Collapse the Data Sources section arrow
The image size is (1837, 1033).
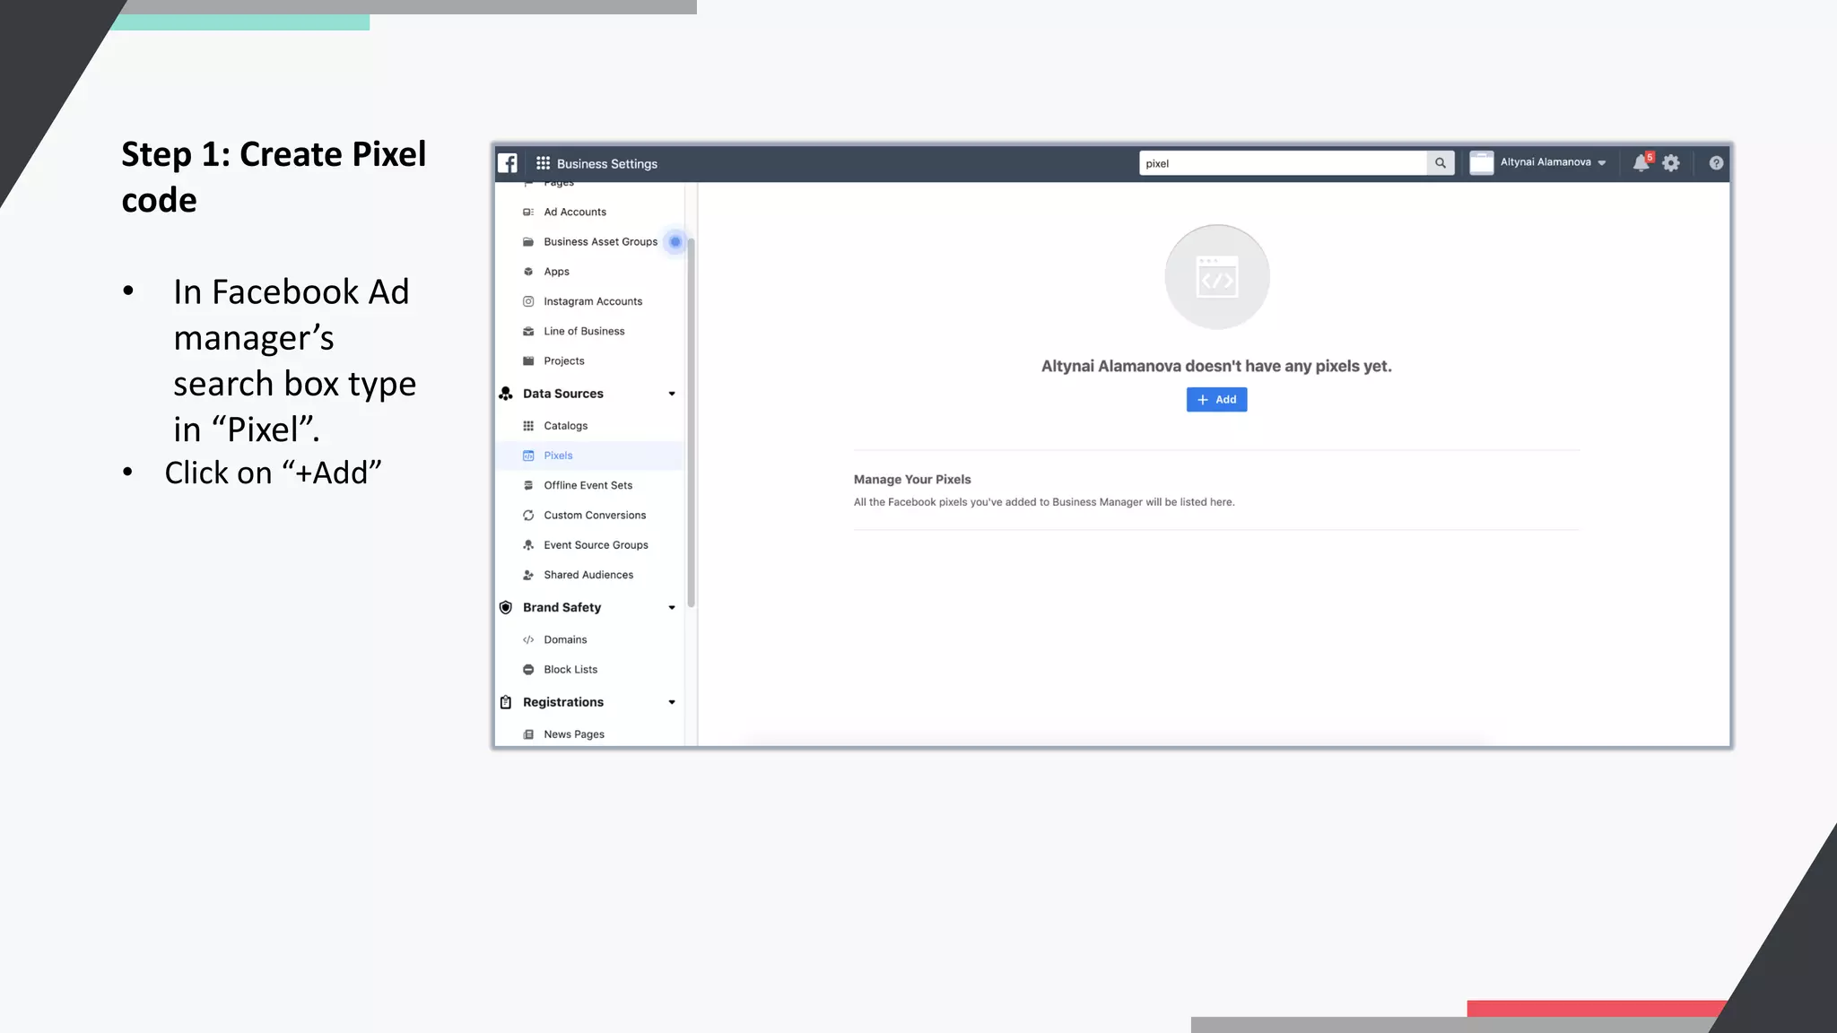coord(672,394)
